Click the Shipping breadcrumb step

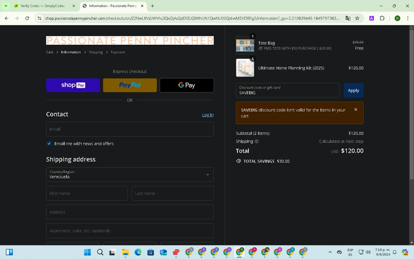96,52
